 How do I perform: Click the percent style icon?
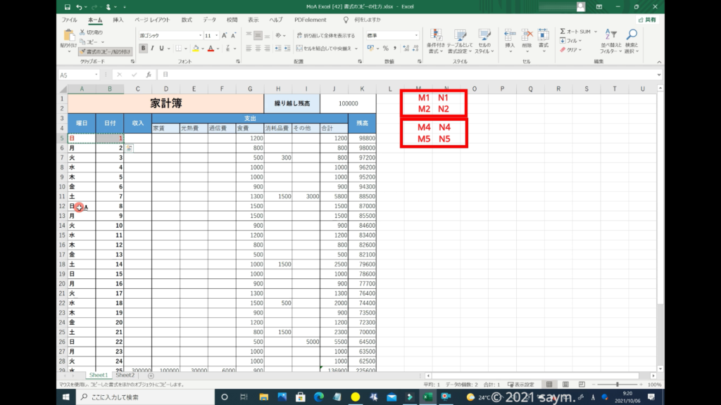pyautogui.click(x=385, y=49)
